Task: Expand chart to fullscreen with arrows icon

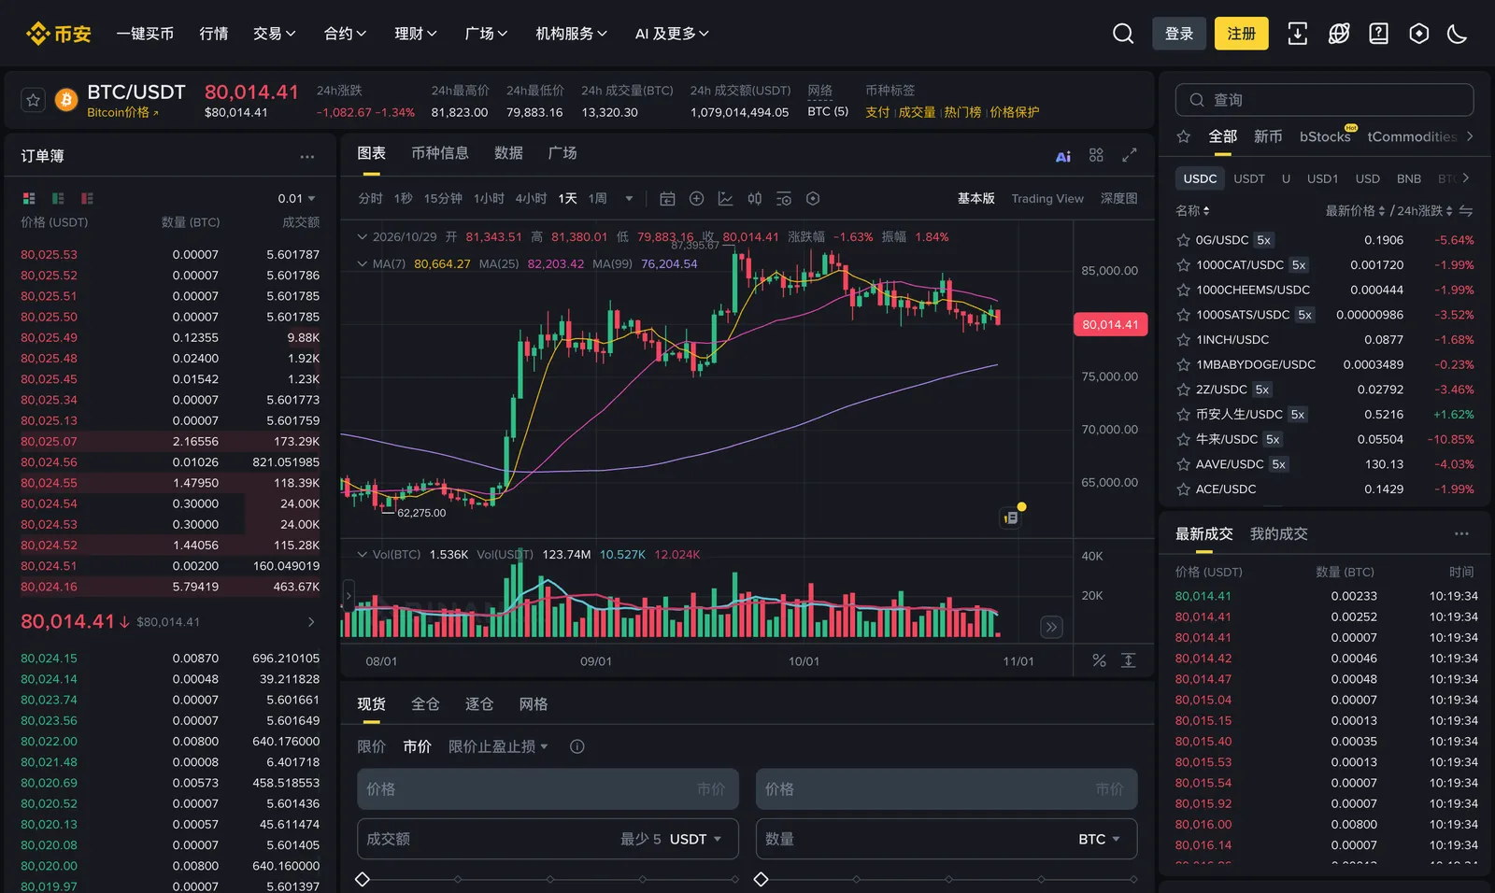Action: (1129, 155)
